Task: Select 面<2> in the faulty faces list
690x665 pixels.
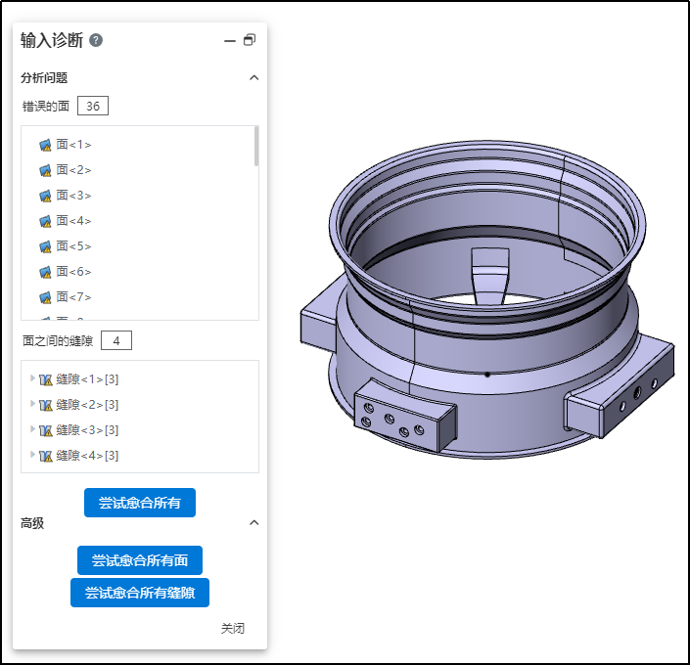Action: tap(73, 170)
